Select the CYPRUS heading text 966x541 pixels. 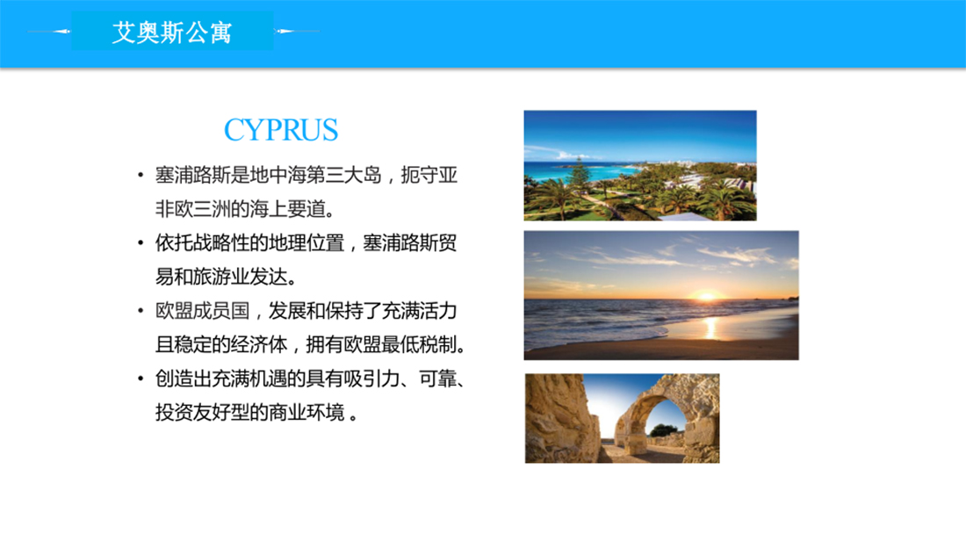(x=281, y=130)
